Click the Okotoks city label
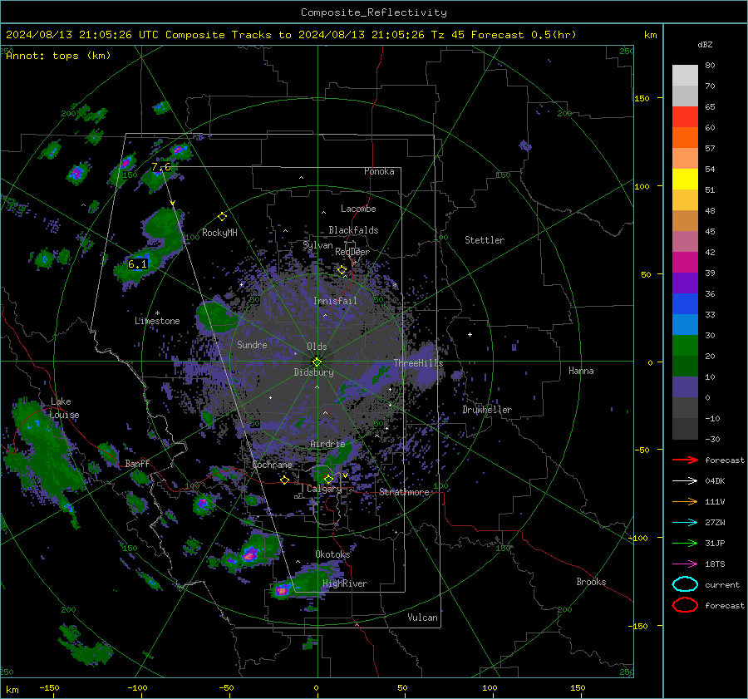The width and height of the screenshot is (748, 699). coord(332,554)
